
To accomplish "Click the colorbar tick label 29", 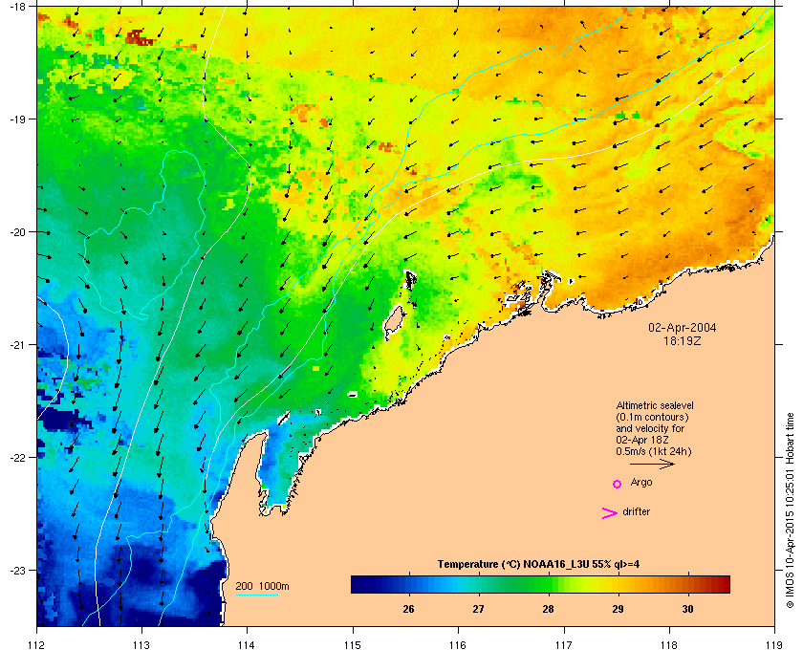I will tap(619, 609).
